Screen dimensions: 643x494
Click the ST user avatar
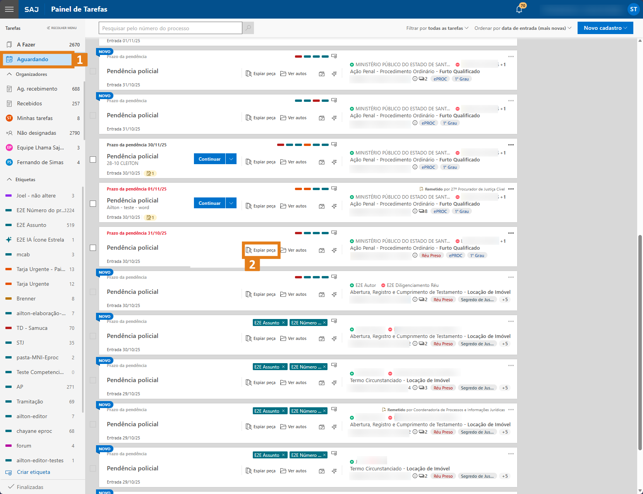[x=633, y=9]
